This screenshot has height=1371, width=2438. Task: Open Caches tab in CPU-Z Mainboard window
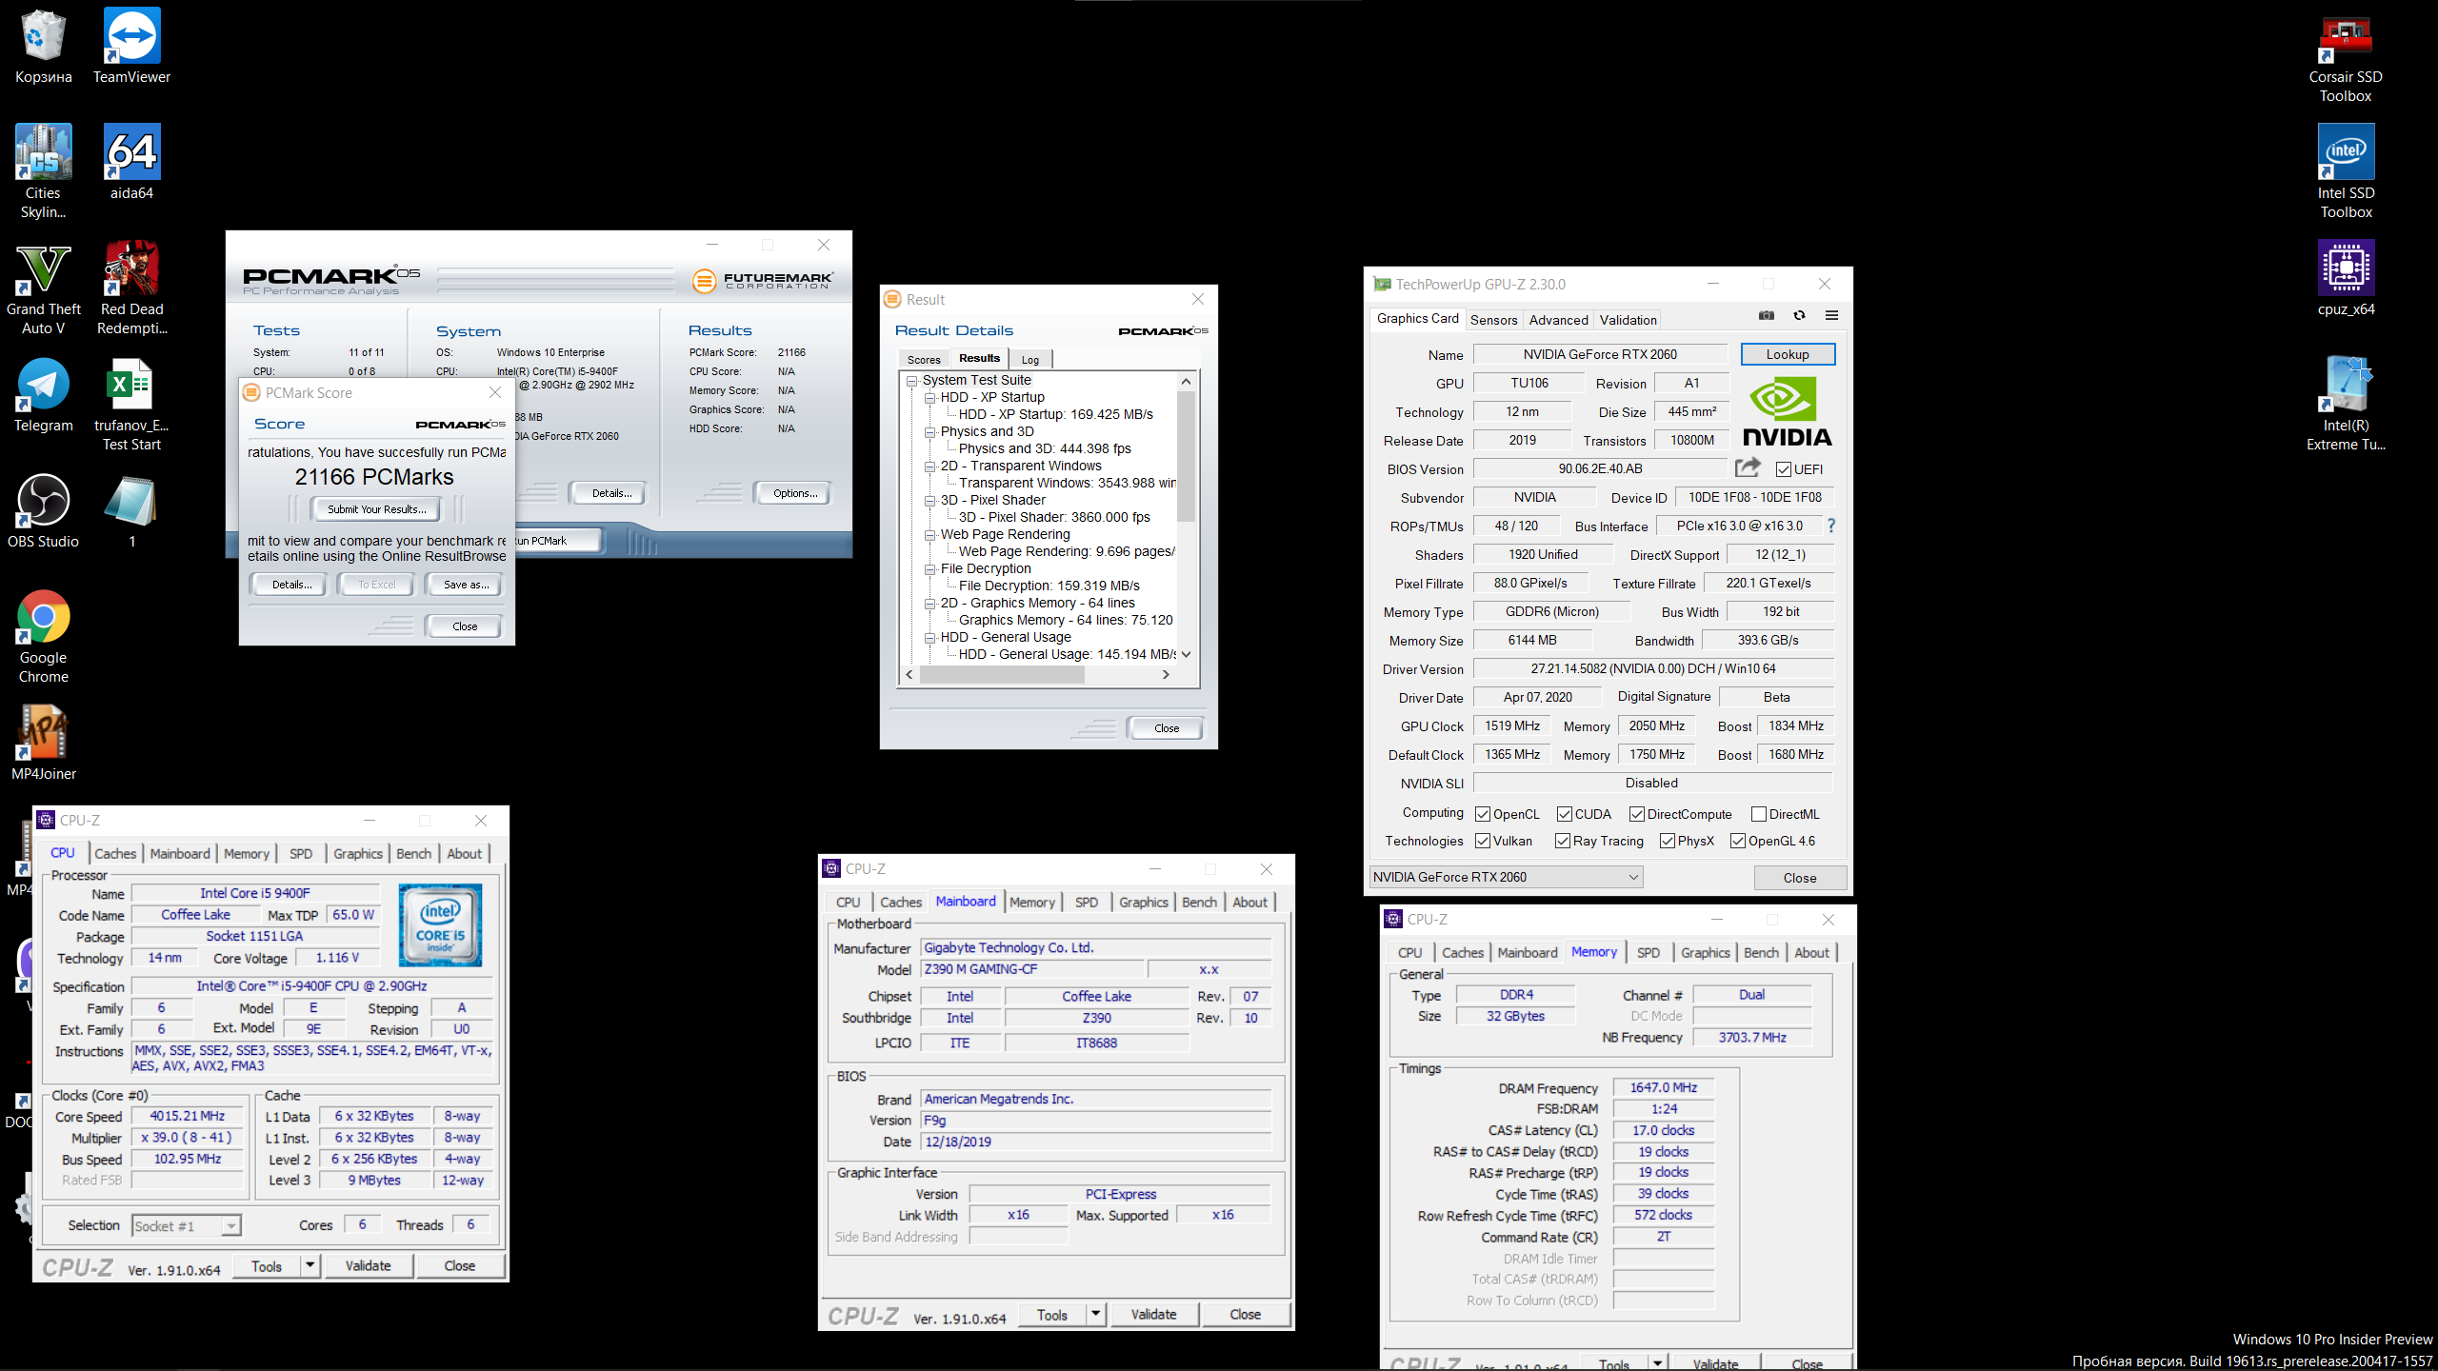point(900,902)
